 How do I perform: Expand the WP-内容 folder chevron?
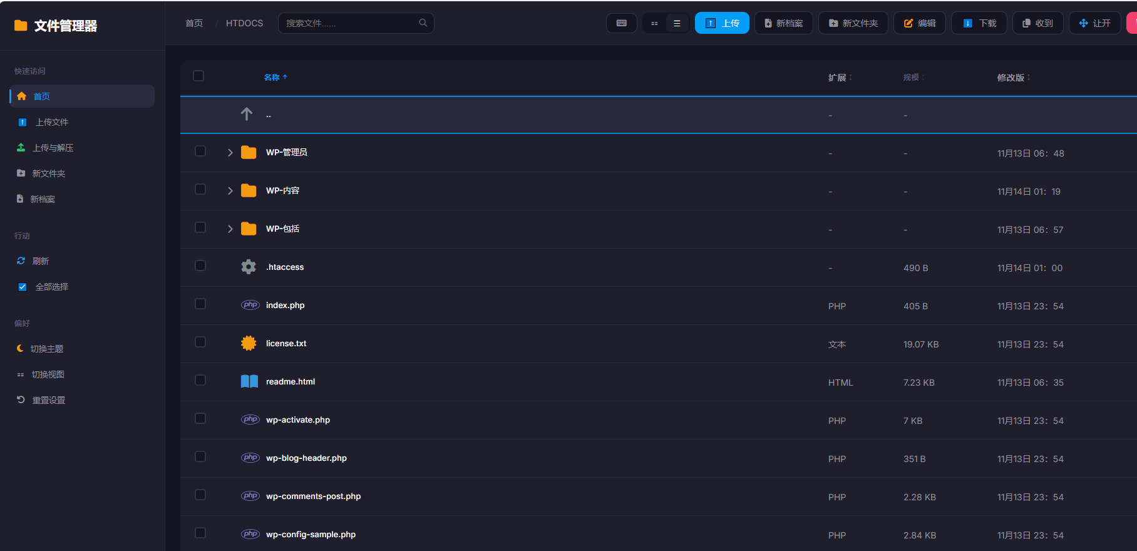[230, 190]
